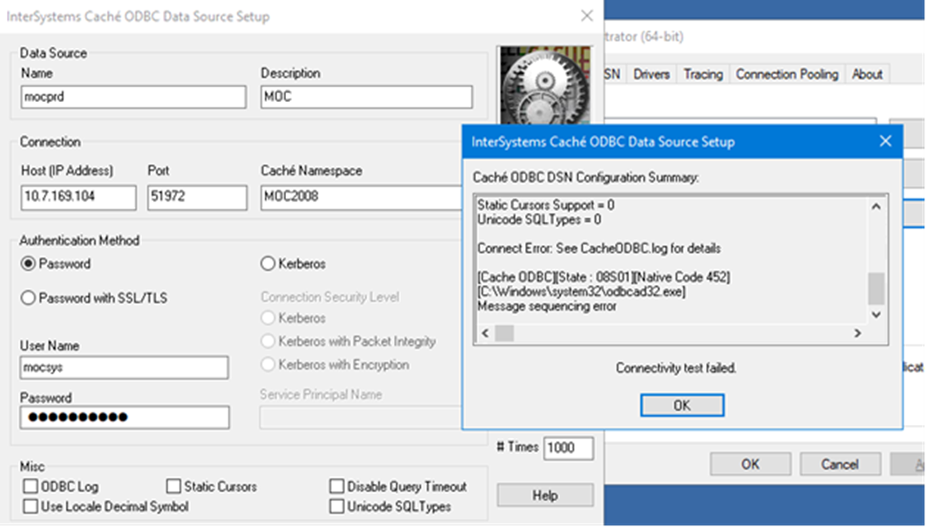Open the Connection Pooling tab

(x=787, y=74)
